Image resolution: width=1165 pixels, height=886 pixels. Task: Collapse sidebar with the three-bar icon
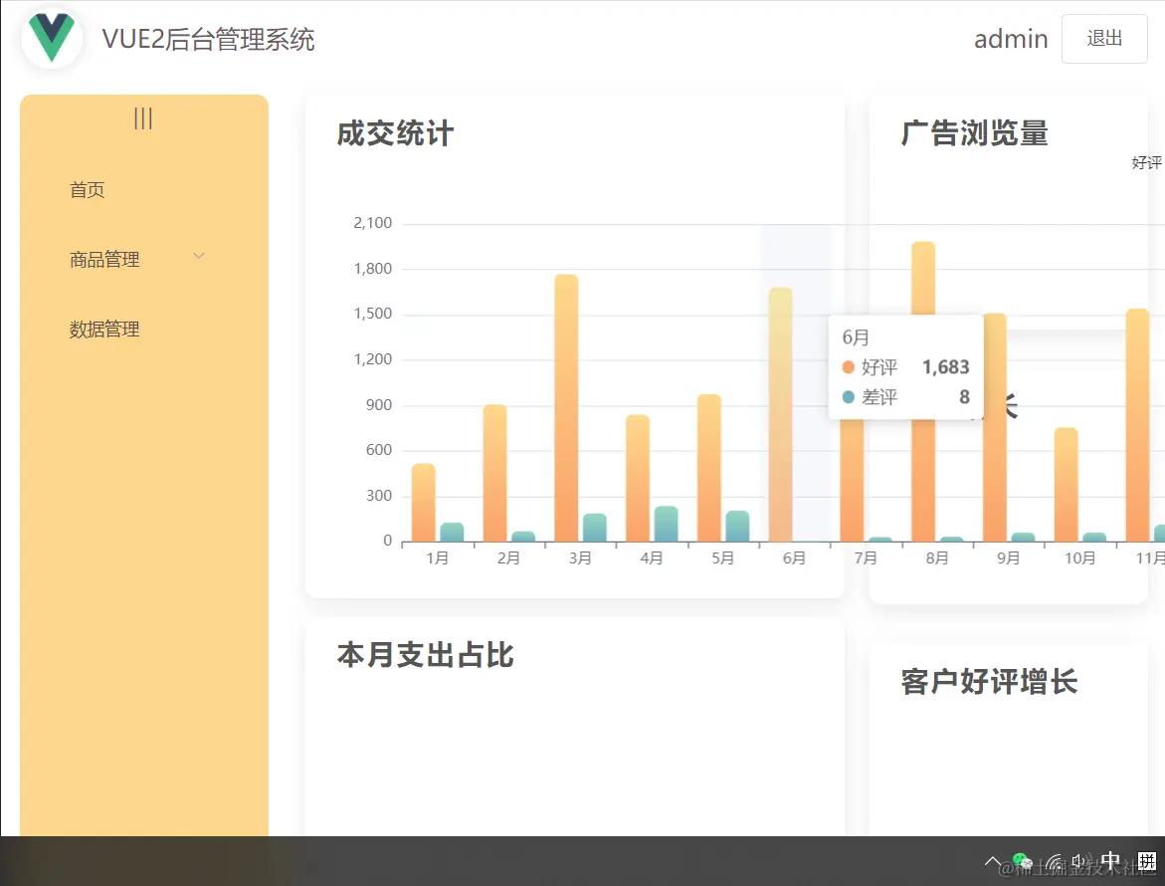coord(143,118)
